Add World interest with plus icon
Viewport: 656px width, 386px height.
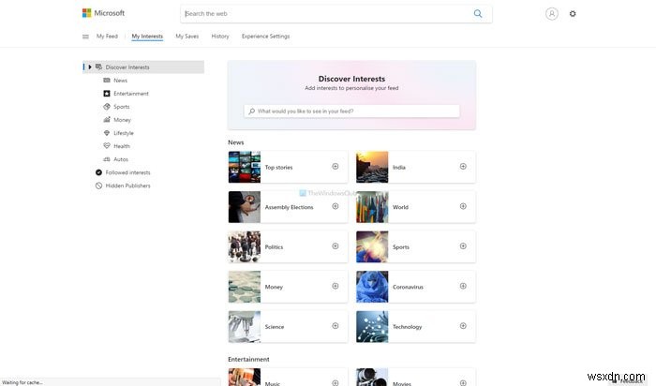(x=463, y=206)
